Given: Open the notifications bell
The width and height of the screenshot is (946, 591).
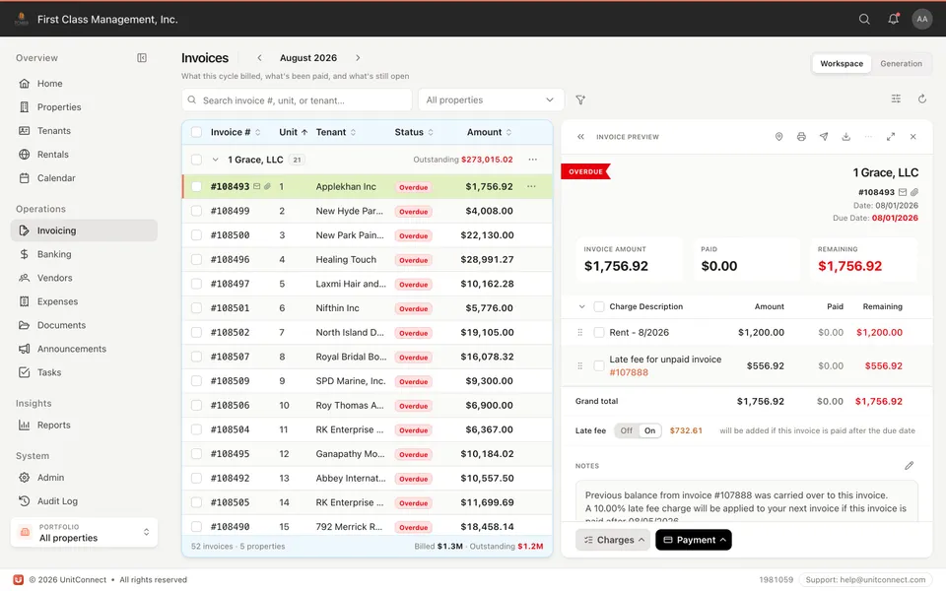Looking at the screenshot, I should [x=893, y=20].
